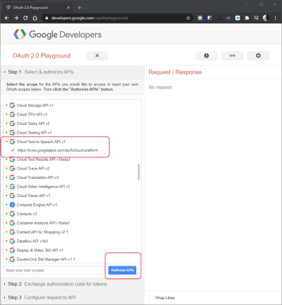The image size is (282, 305).
Task: Click the address bar URL
Action: coord(90,18)
